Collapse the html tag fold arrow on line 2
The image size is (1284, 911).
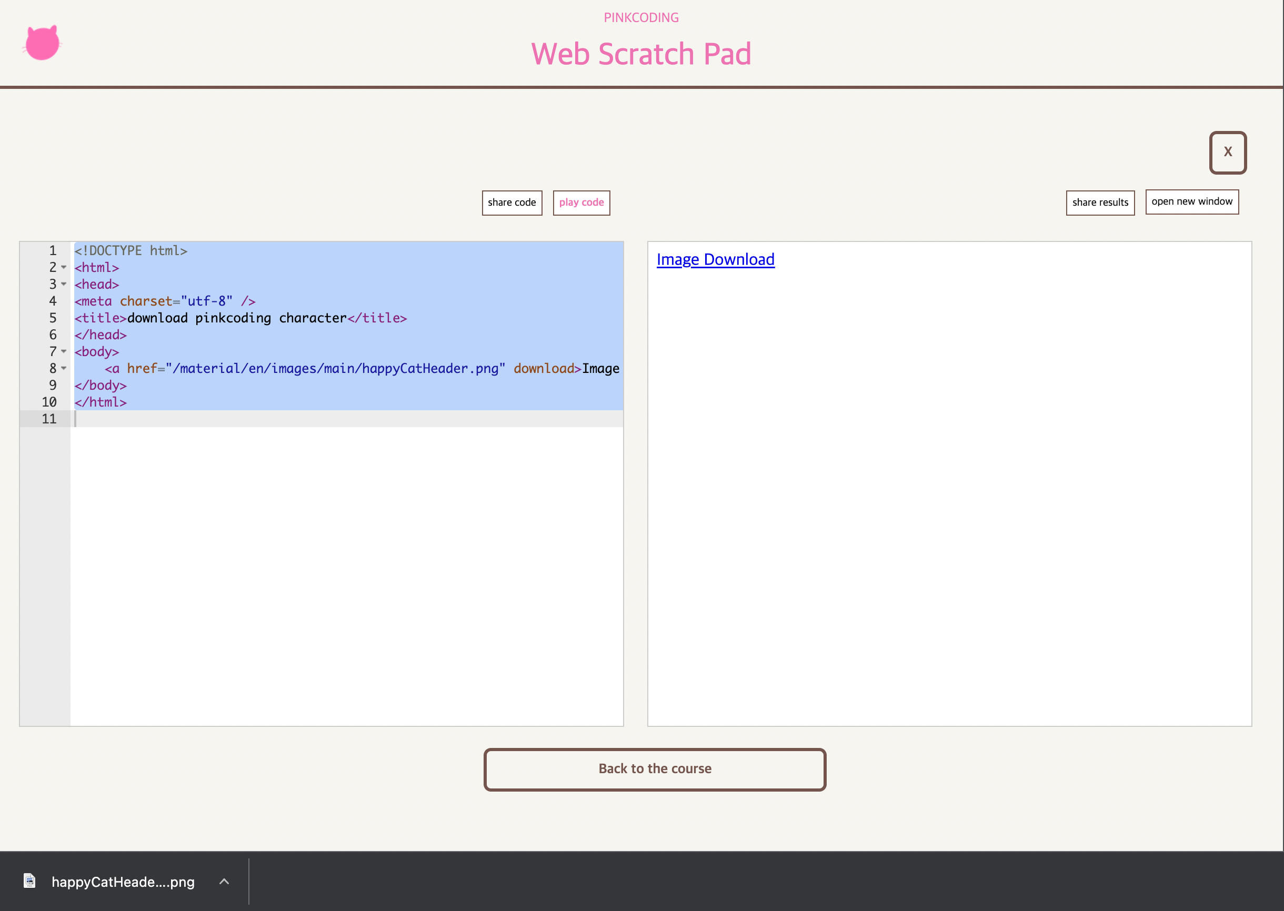64,268
